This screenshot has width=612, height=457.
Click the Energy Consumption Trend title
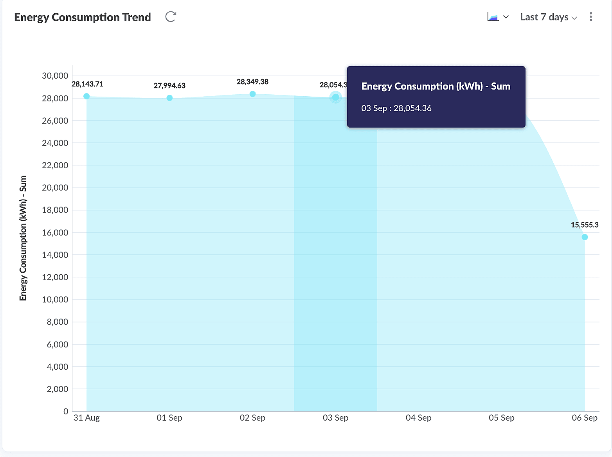pyautogui.click(x=83, y=17)
